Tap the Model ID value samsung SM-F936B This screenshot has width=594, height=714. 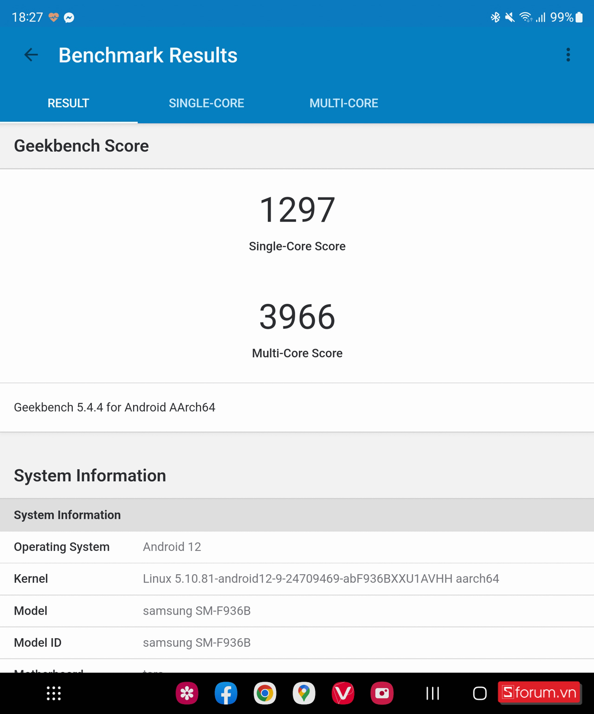pos(197,642)
